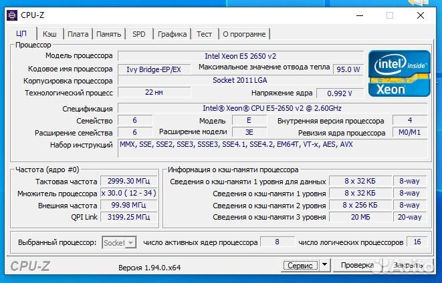Screen dimensions: 442x283
Task: Click the TDP value 95.0 W
Action: pos(348,69)
